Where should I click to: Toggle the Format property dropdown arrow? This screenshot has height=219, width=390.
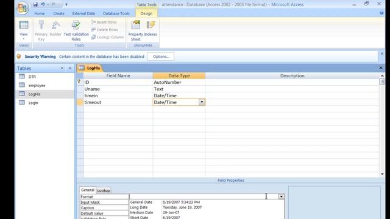pyautogui.click(x=282, y=196)
